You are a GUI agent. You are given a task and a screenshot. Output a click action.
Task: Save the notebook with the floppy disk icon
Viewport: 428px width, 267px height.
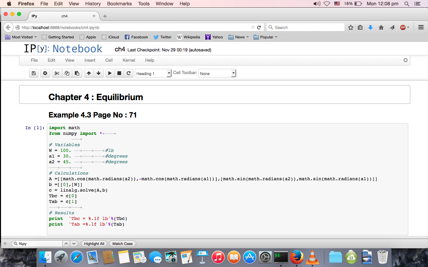point(33,73)
